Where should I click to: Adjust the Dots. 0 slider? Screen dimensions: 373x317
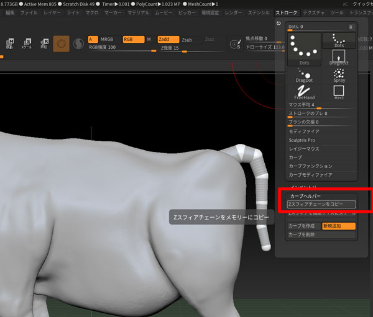pos(317,27)
